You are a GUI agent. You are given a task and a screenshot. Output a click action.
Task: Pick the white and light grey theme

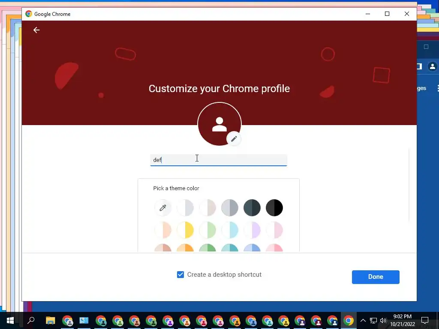185,208
